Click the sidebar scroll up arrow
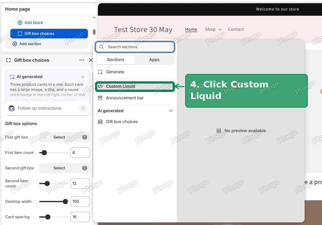This screenshot has height=225, width=322. pyautogui.click(x=94, y=18)
